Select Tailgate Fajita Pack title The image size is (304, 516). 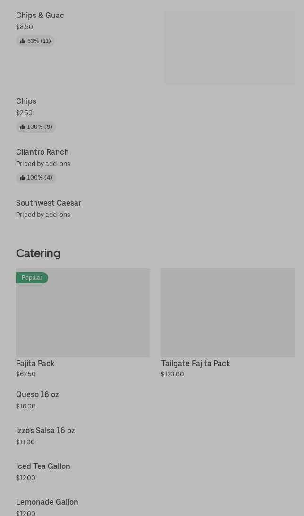tap(195, 363)
